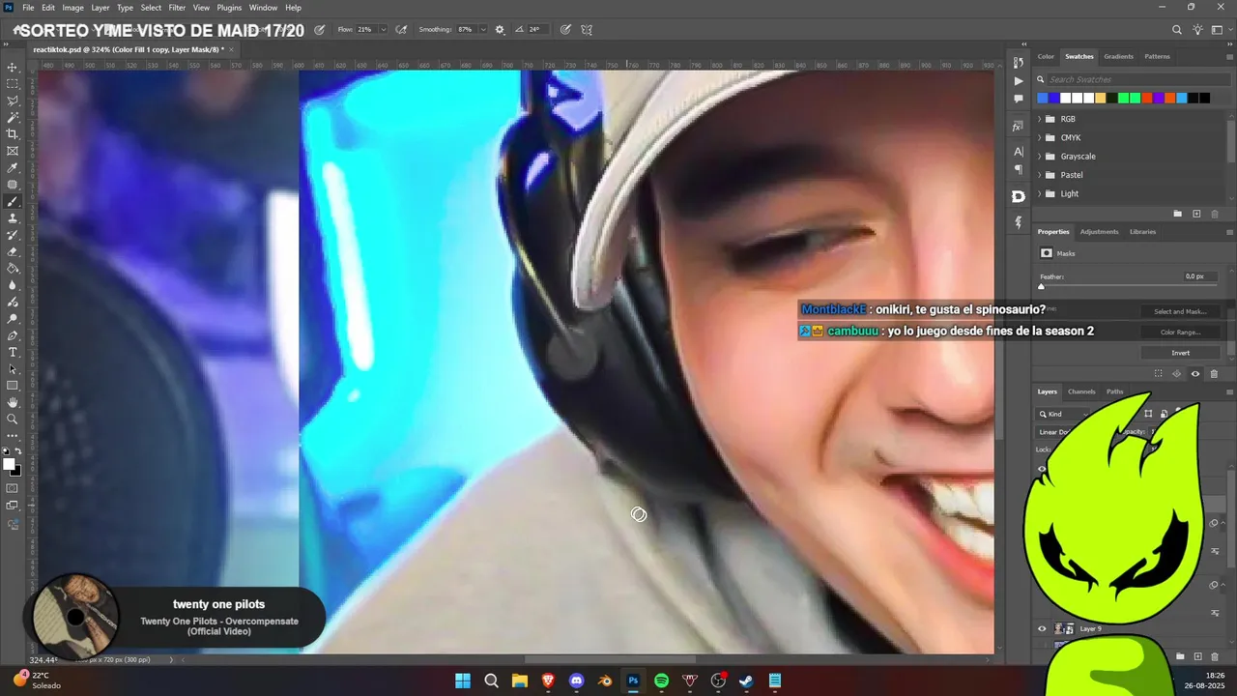Select the Rectangle shape tool

click(13, 386)
